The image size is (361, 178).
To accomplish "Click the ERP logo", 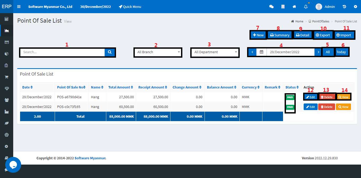I will coord(7,7).
